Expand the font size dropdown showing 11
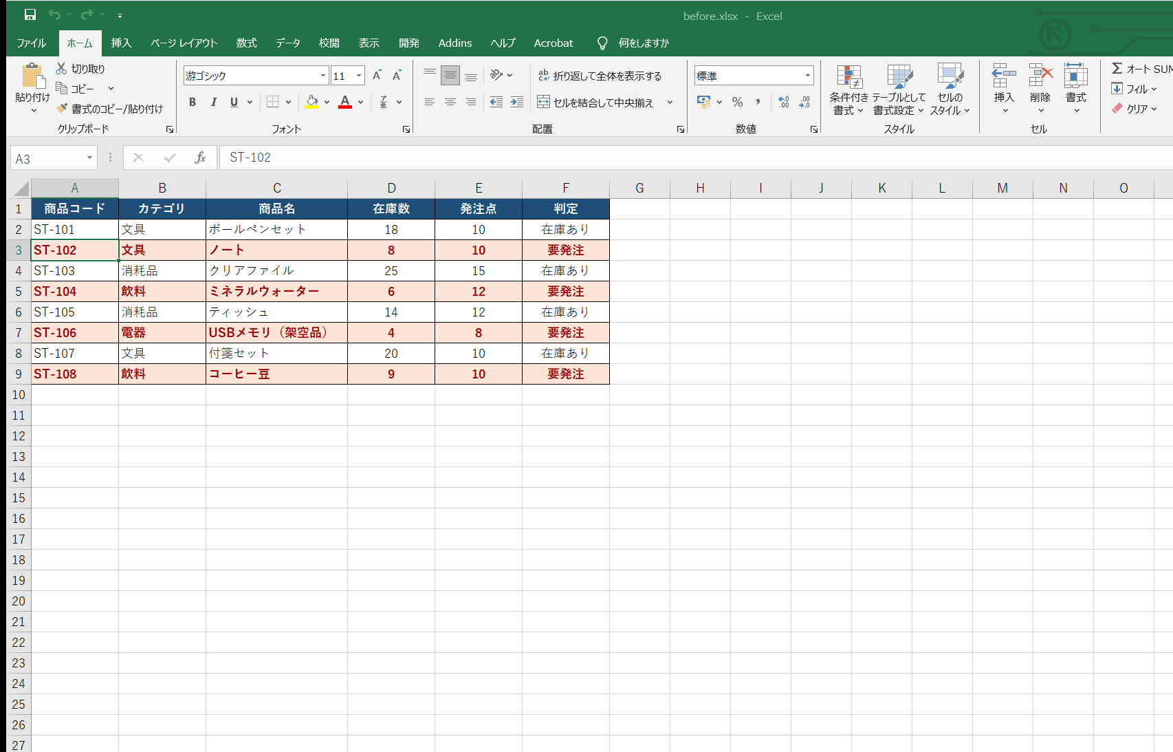This screenshot has height=752, width=1173. [x=359, y=76]
